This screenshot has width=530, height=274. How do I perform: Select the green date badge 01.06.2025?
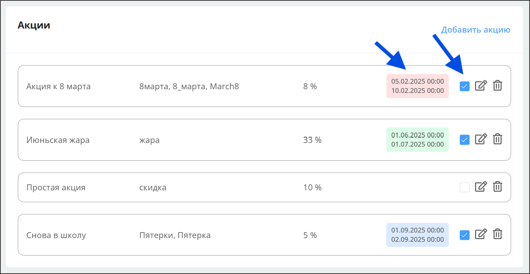(417, 140)
